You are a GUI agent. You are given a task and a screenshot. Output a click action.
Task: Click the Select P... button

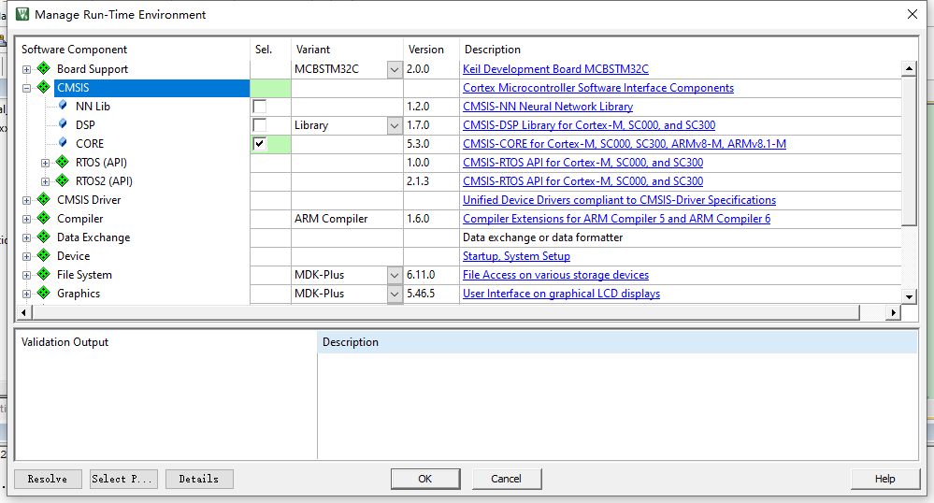pos(124,480)
